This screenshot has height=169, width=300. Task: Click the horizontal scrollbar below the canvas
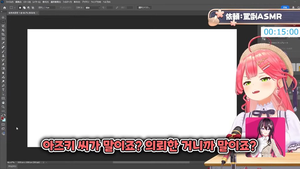click(x=151, y=162)
